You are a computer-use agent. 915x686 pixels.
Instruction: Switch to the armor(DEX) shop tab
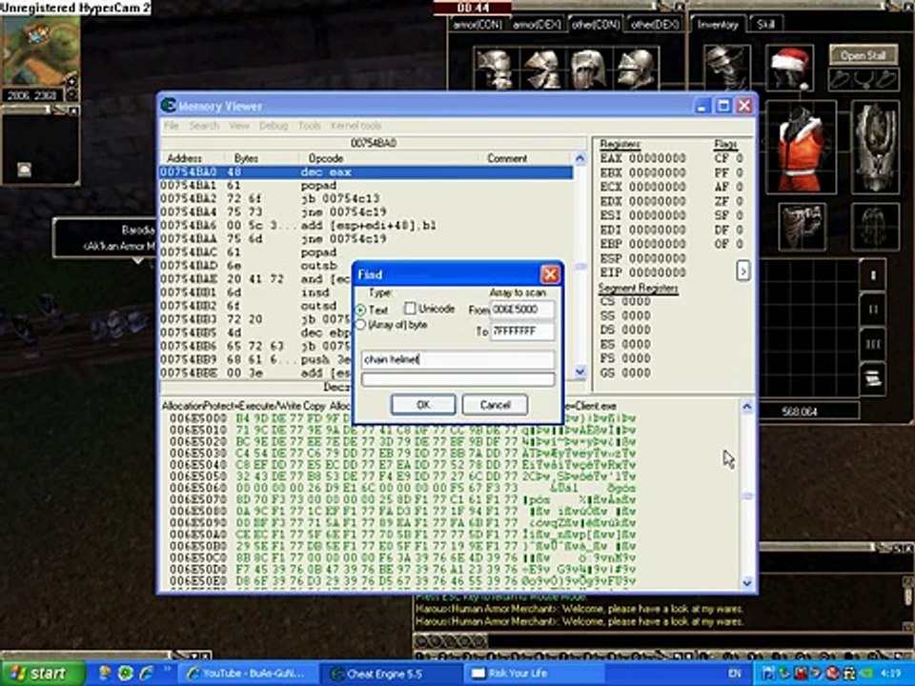(x=537, y=25)
